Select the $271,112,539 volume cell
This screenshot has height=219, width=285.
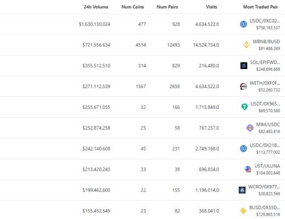(x=96, y=87)
